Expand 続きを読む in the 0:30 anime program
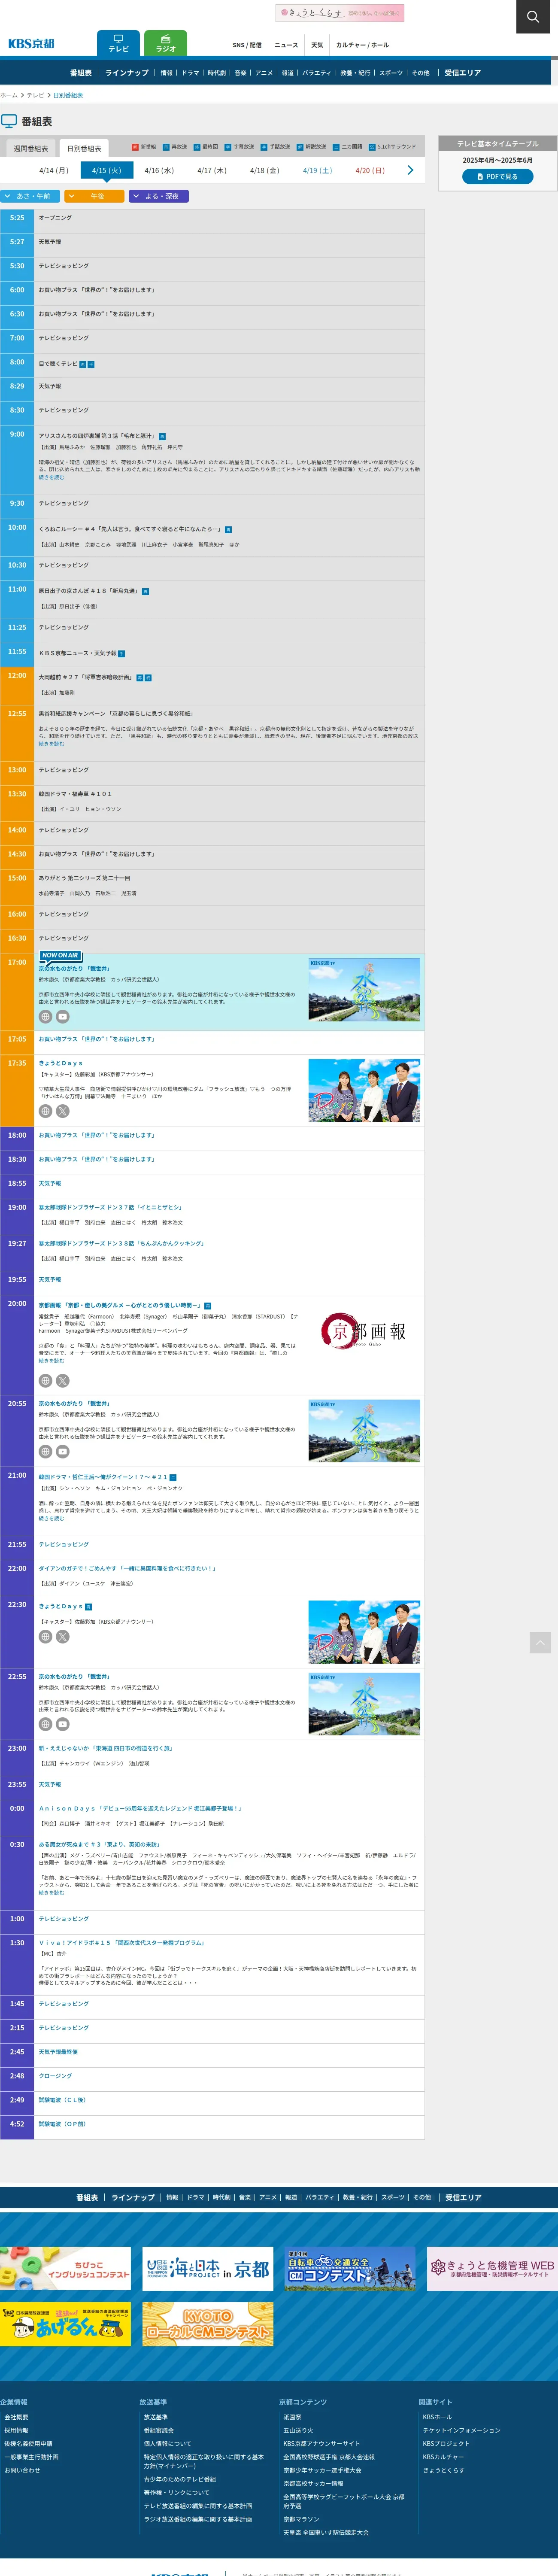 (51, 1893)
